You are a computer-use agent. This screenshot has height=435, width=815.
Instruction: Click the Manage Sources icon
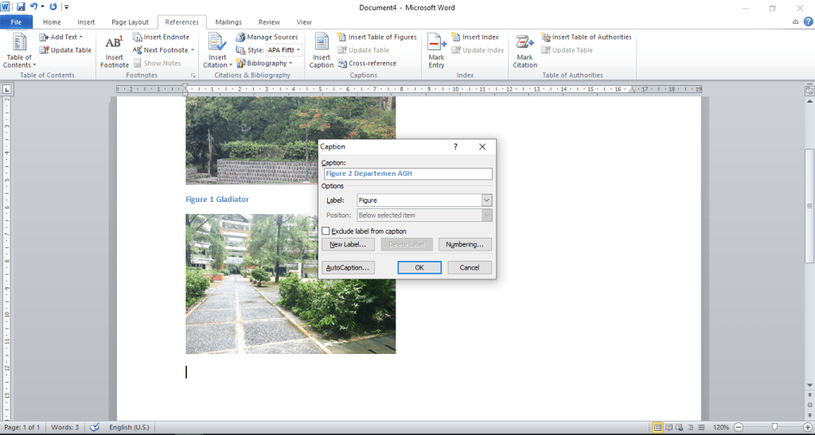[240, 37]
